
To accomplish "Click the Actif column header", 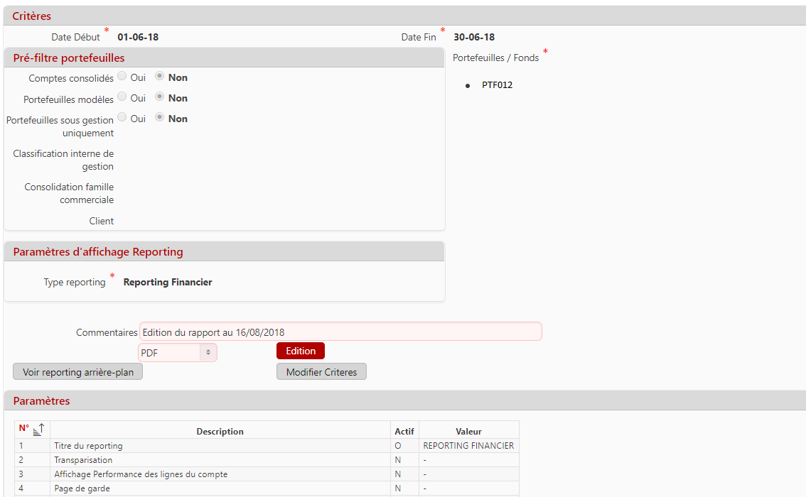I will pyautogui.click(x=402, y=431).
